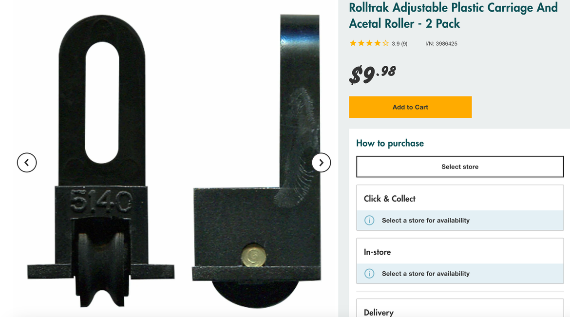Click the Click & Collect info icon

(x=369, y=220)
